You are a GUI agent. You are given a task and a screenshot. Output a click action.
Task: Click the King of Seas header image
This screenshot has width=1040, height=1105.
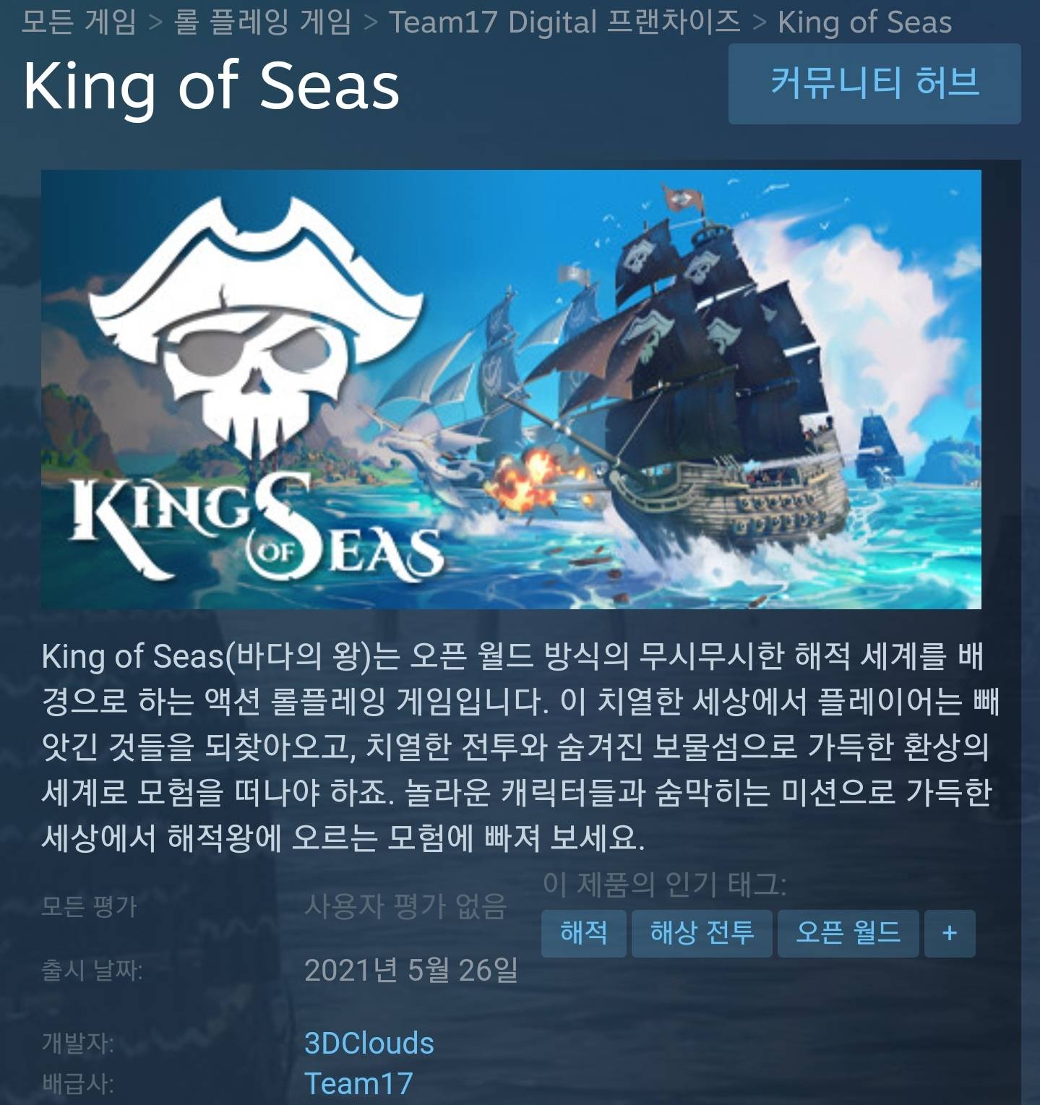511,389
